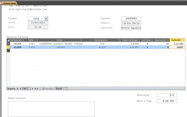Click the Buscar search box

tap(61, 88)
